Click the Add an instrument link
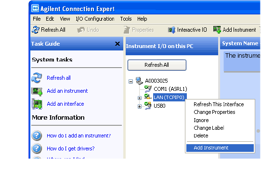261x173 pixels. (67, 91)
